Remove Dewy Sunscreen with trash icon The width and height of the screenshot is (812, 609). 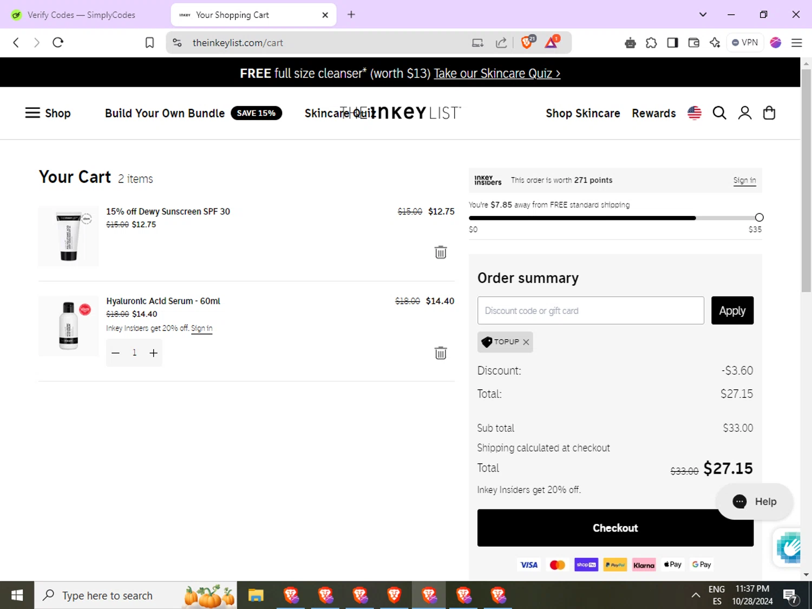click(441, 252)
